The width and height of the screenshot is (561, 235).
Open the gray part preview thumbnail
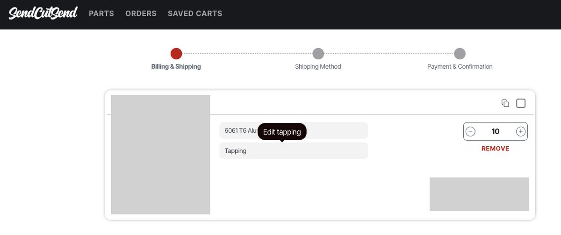161,155
